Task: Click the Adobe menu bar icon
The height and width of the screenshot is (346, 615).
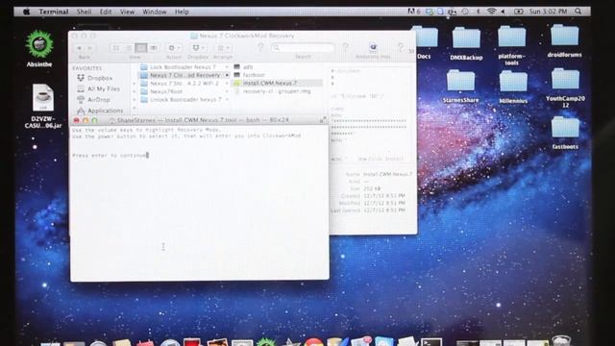Action: [413, 12]
